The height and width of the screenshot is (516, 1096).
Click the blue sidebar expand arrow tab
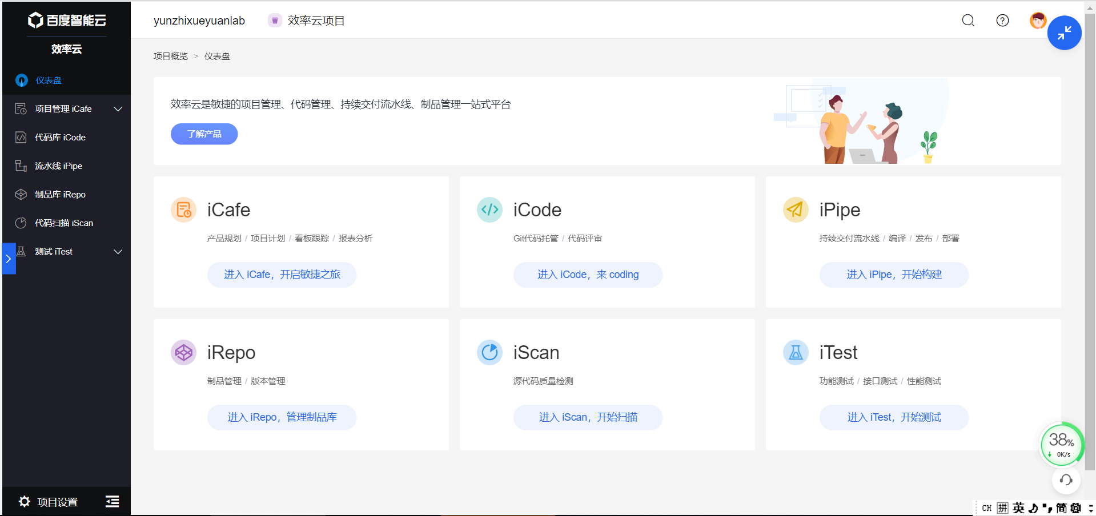click(x=9, y=259)
